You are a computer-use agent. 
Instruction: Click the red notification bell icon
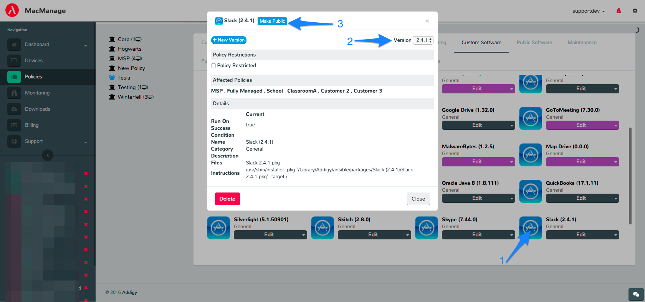click(x=619, y=11)
